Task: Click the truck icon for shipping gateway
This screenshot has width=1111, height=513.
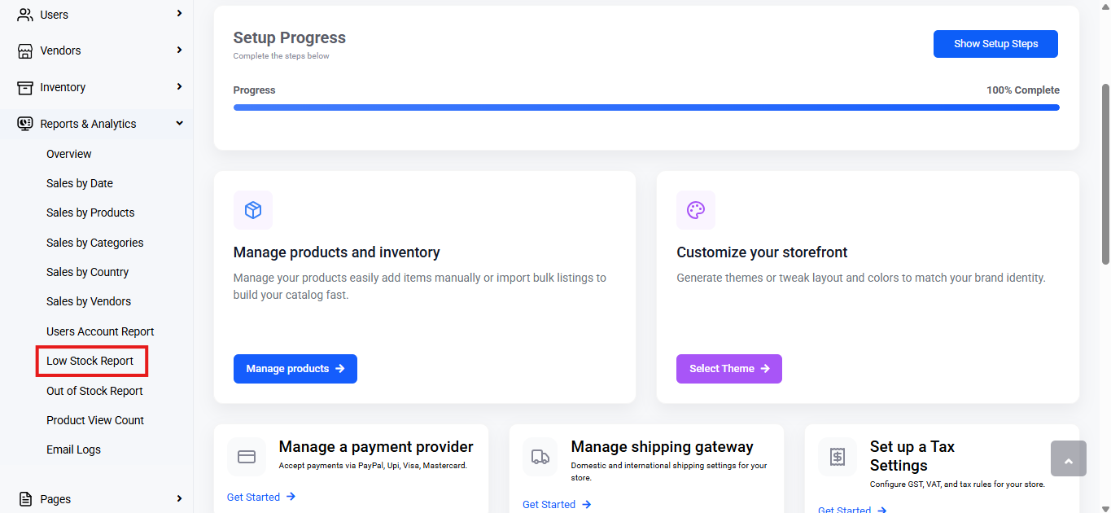Action: [540, 457]
